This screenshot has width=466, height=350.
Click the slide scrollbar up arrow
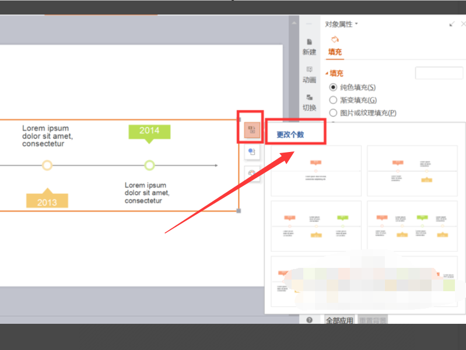click(294, 23)
